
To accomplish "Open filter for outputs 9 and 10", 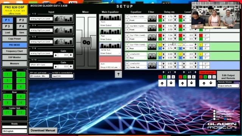I will pyautogui.click(x=152, y=56).
